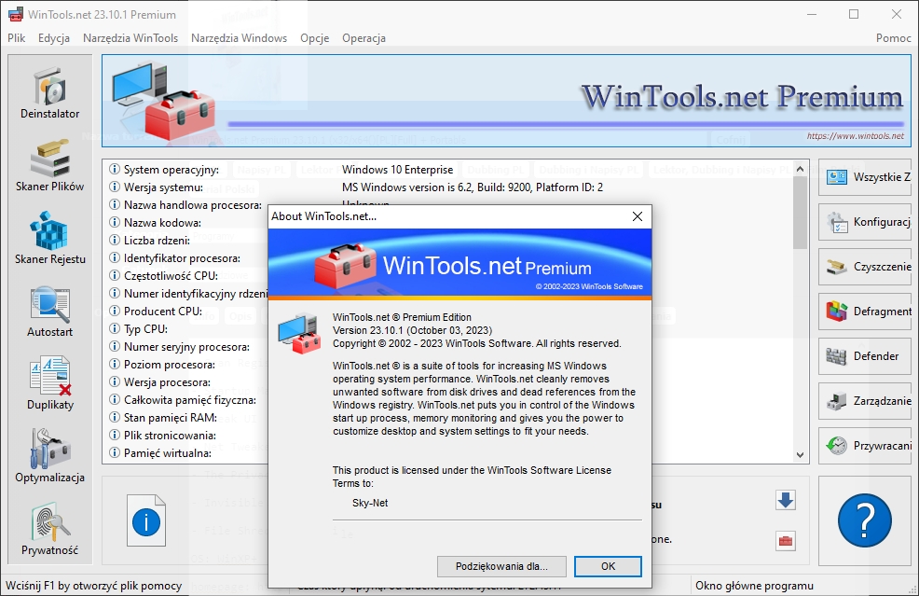
Task: Click info icon beside Stan pamięci RAM
Action: (115, 417)
